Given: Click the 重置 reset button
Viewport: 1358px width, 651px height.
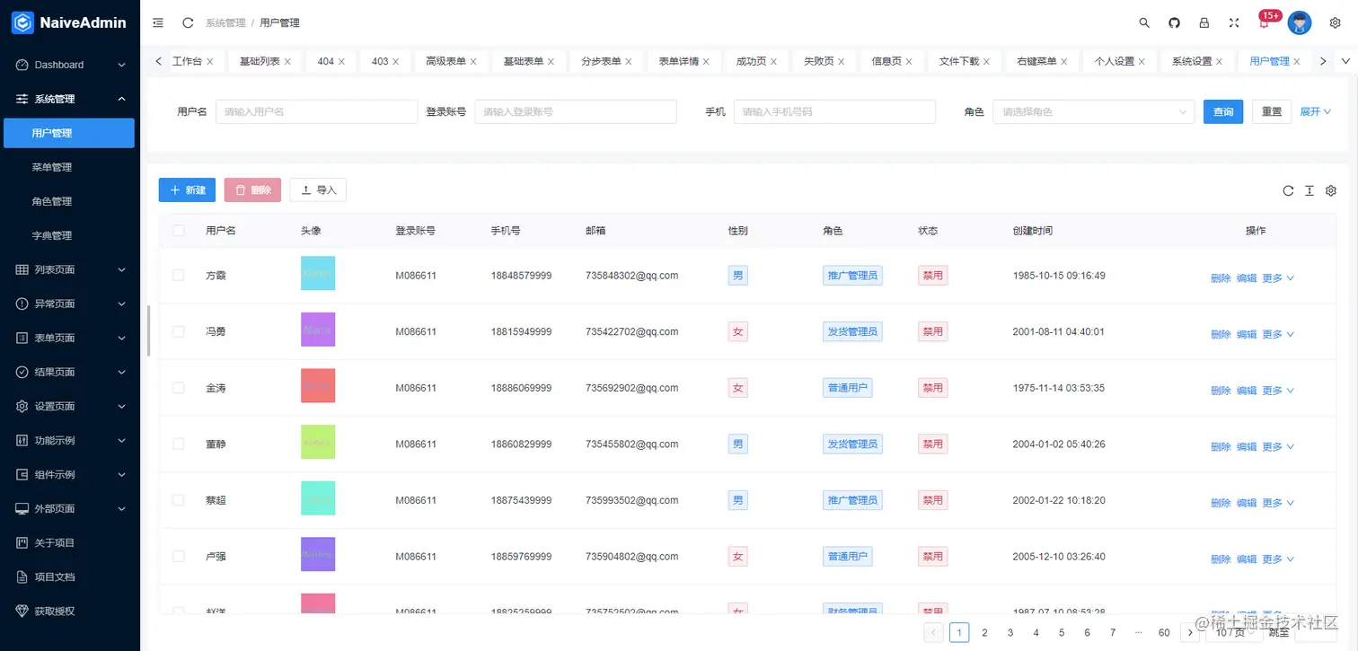Looking at the screenshot, I should point(1272,111).
